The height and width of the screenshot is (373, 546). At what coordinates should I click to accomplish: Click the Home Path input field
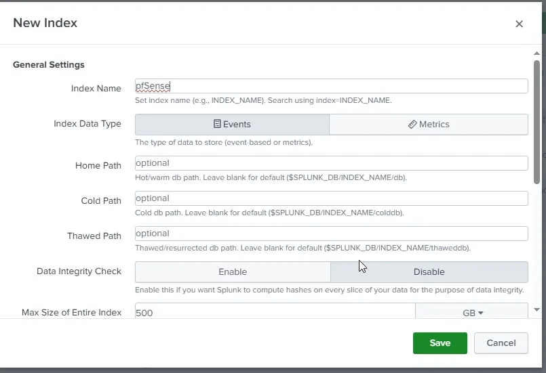332,163
